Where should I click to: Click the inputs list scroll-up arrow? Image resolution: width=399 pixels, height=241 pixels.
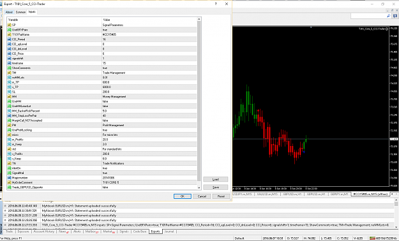click(199, 19)
